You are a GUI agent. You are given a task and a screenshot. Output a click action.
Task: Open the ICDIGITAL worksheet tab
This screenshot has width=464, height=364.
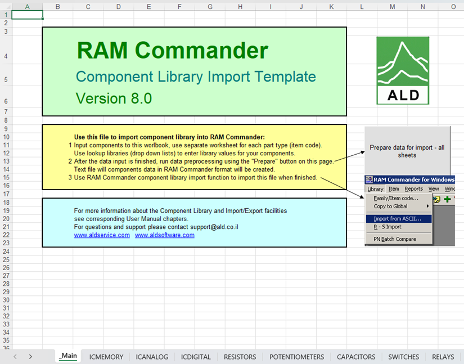point(196,357)
